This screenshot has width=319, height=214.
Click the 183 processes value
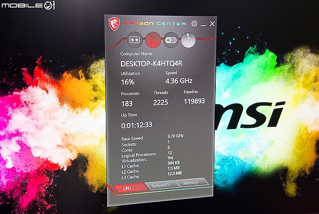click(x=127, y=103)
